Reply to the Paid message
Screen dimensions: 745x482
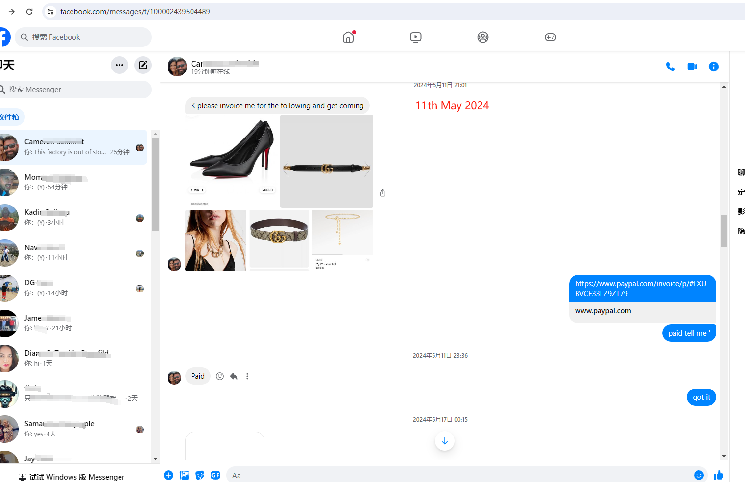(x=234, y=376)
